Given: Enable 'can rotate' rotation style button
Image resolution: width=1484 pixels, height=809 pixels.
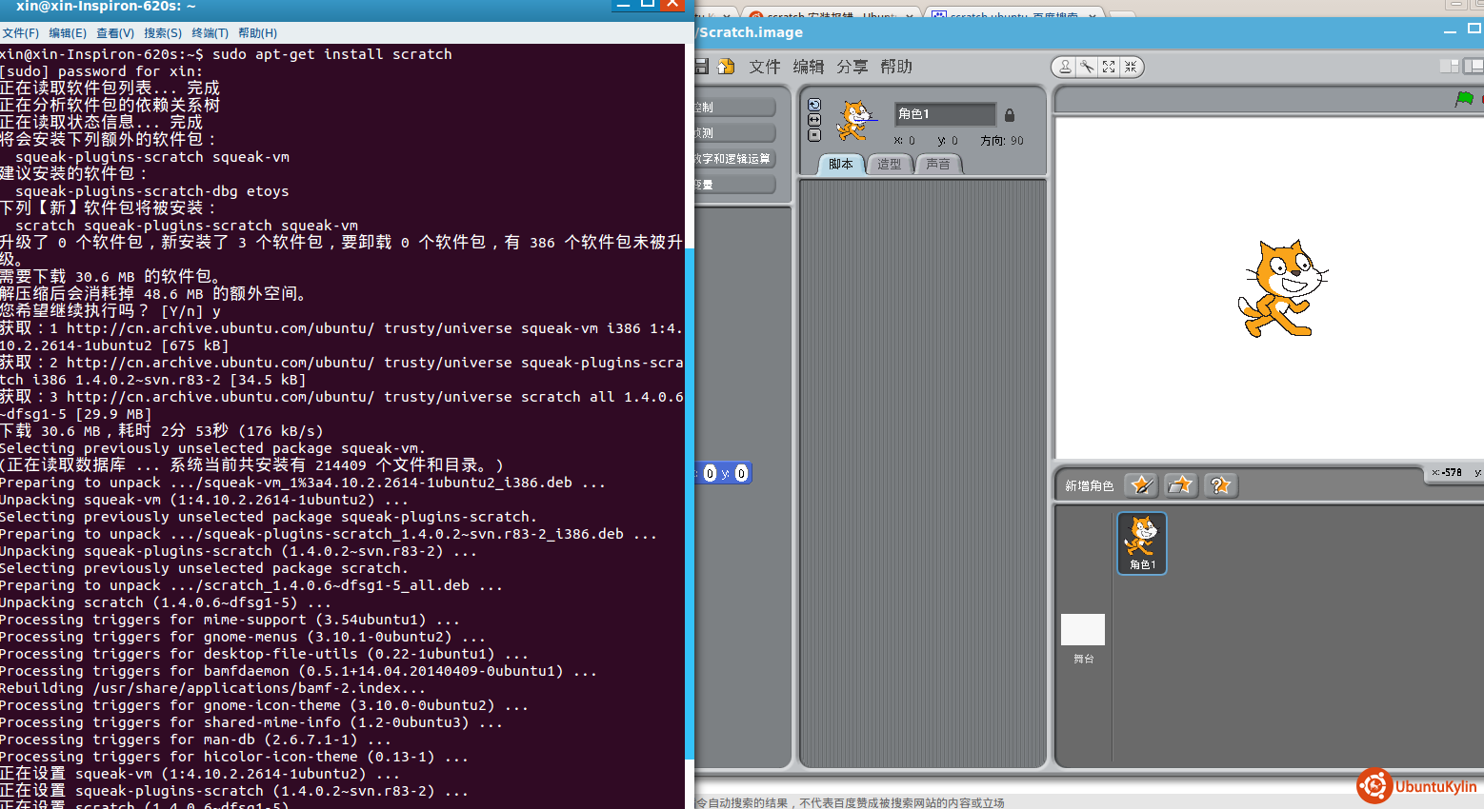Looking at the screenshot, I should point(814,105).
